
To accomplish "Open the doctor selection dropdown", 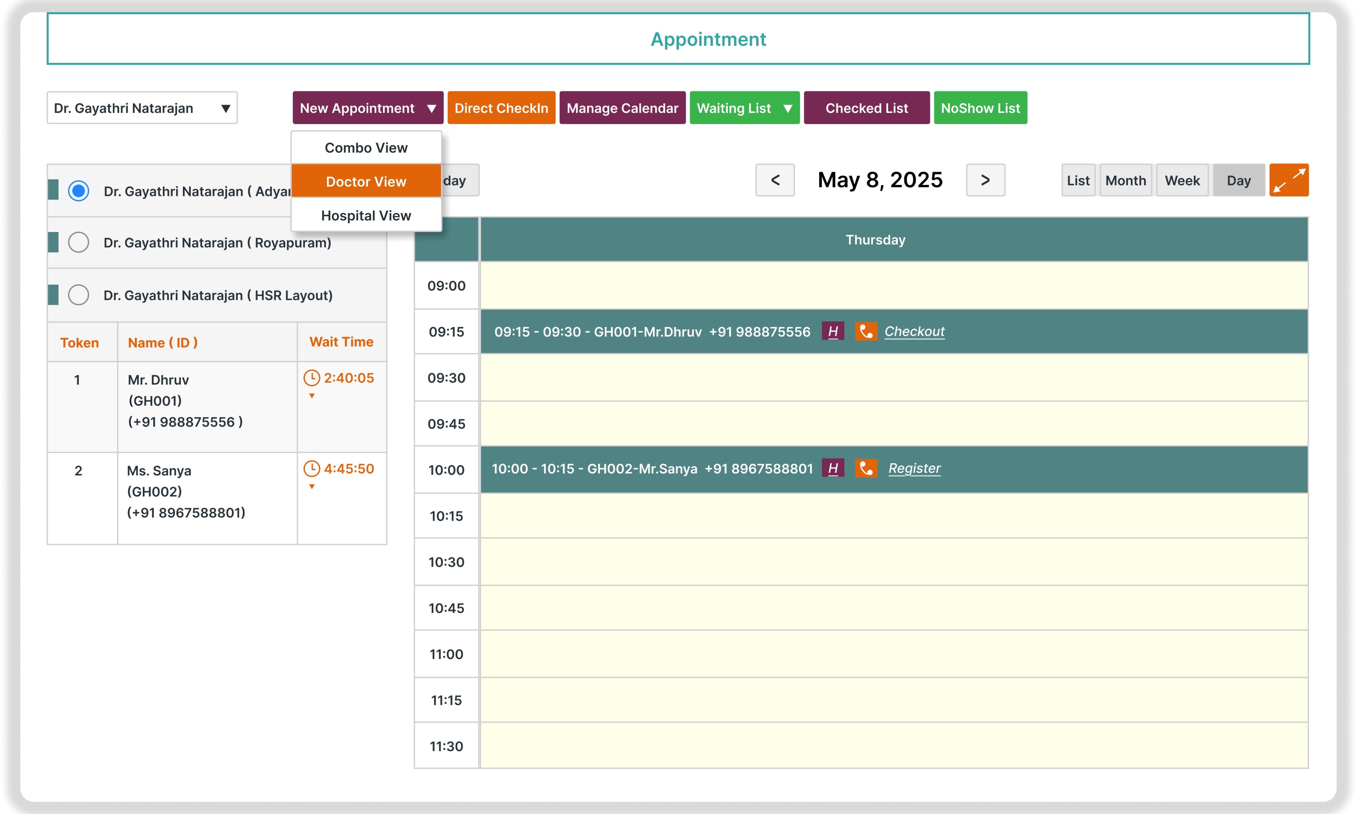I will point(142,108).
